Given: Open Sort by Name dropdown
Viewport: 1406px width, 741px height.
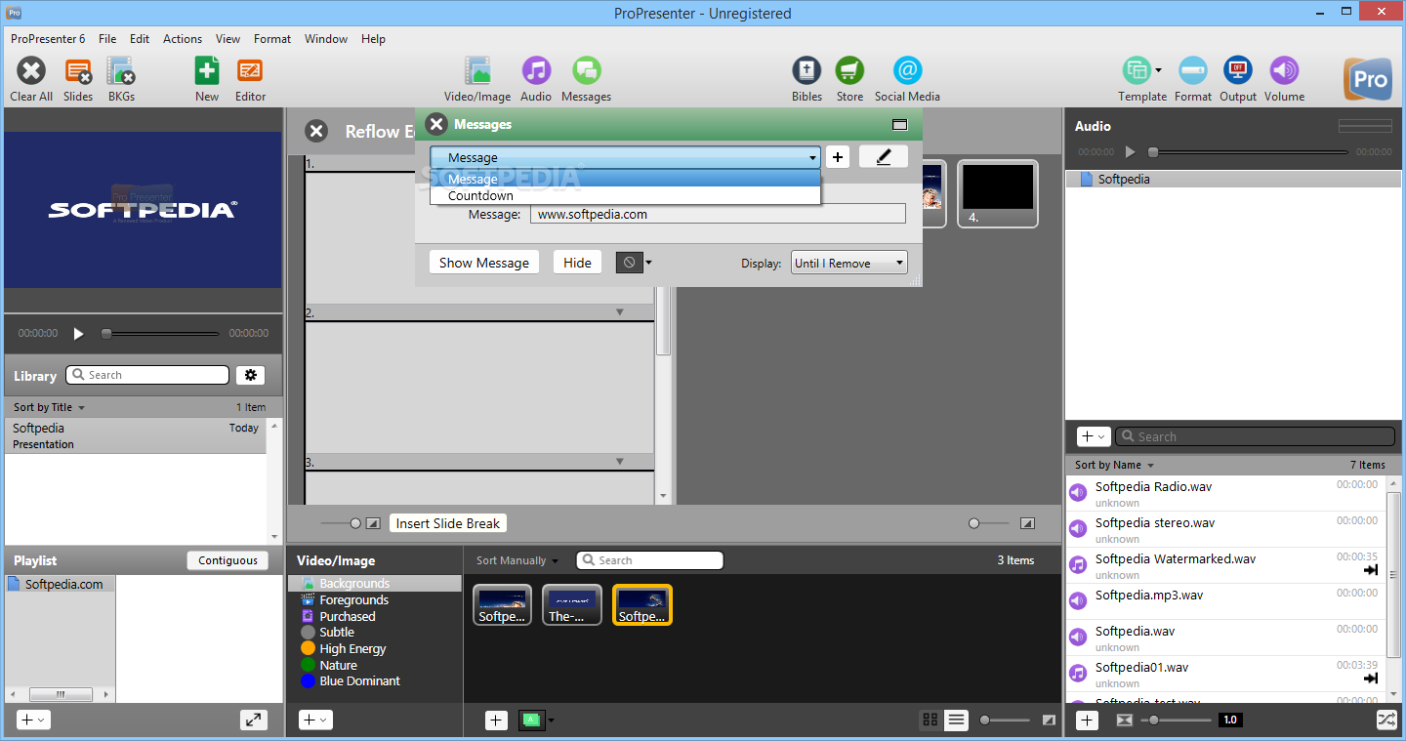Looking at the screenshot, I should [1114, 465].
